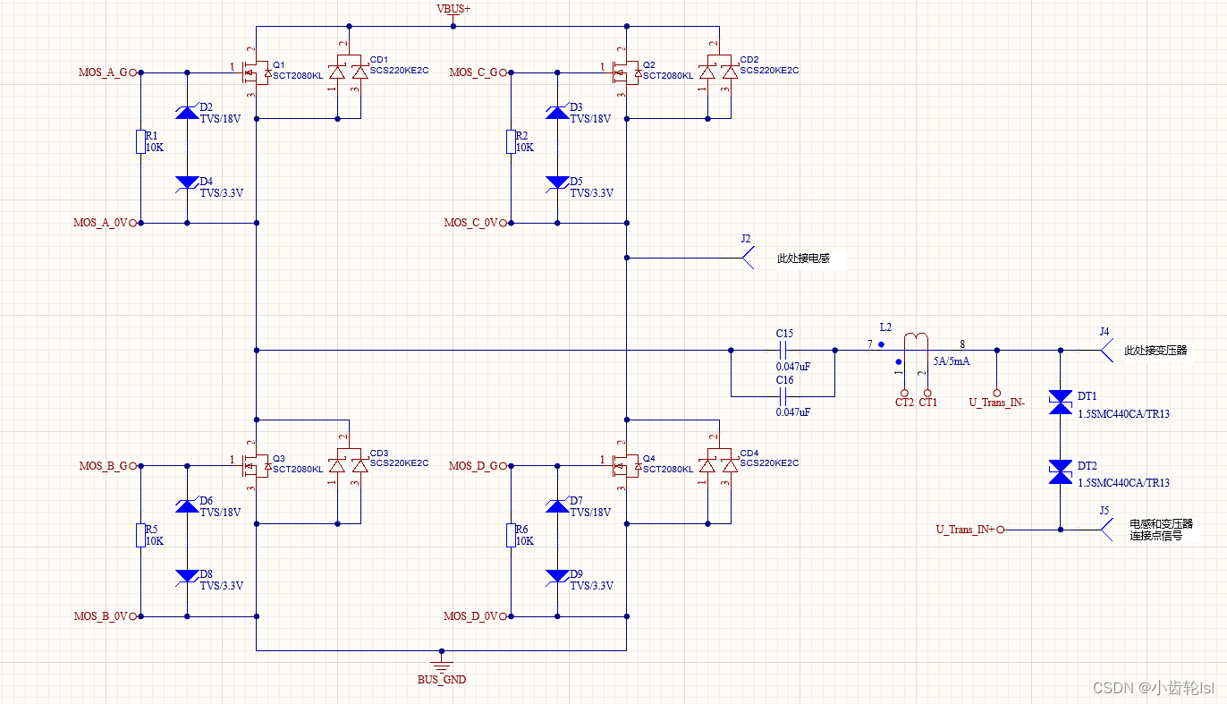This screenshot has height=704, width=1227.
Task: Select the DT1 bidirectional TVS symbol
Action: tap(1061, 402)
